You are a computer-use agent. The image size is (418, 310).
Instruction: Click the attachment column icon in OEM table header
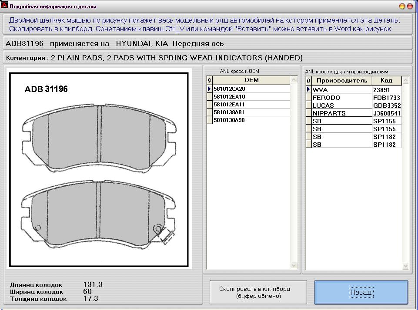point(209,80)
